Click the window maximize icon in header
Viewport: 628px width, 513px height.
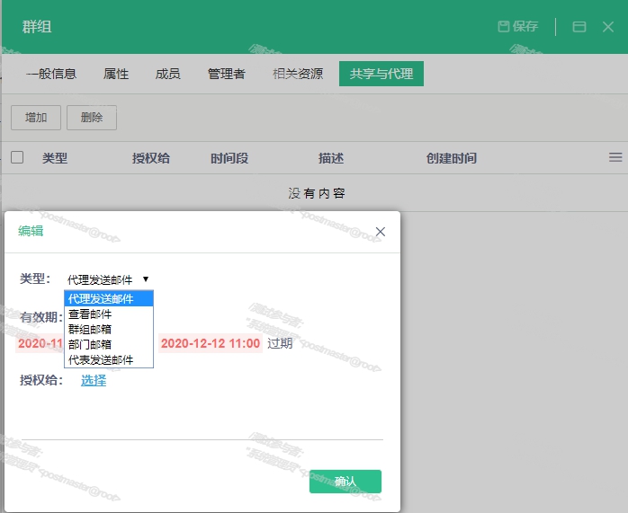pyautogui.click(x=580, y=27)
